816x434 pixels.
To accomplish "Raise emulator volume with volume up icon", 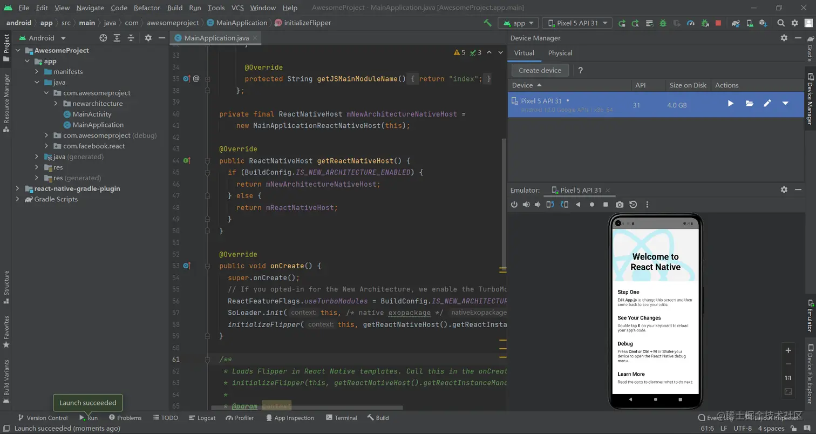I will point(526,205).
